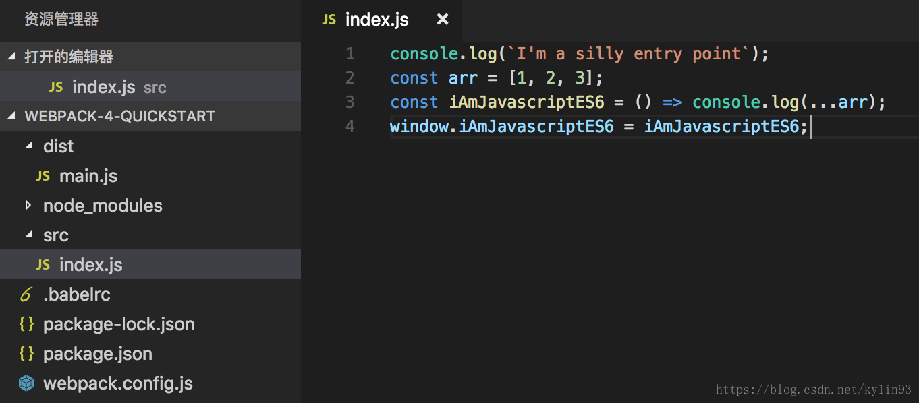Open index.js under the src folder
Screen dimensions: 919x403
point(91,265)
